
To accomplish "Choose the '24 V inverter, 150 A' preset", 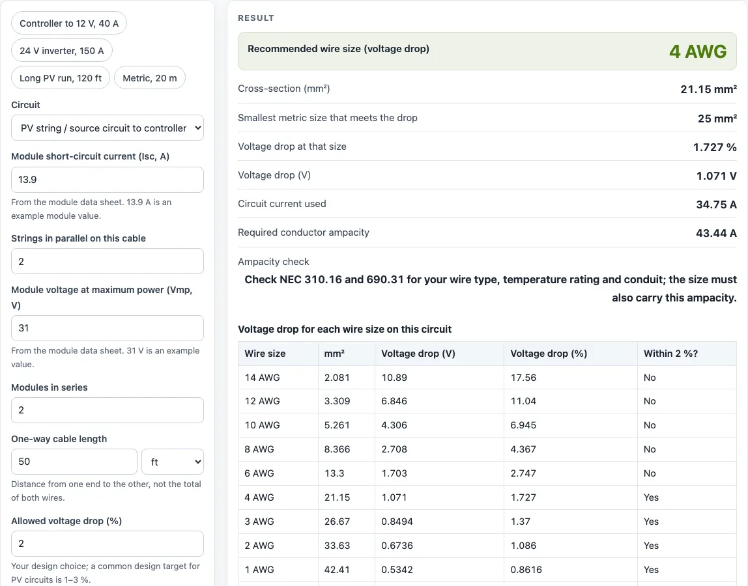I will pyautogui.click(x=62, y=51).
